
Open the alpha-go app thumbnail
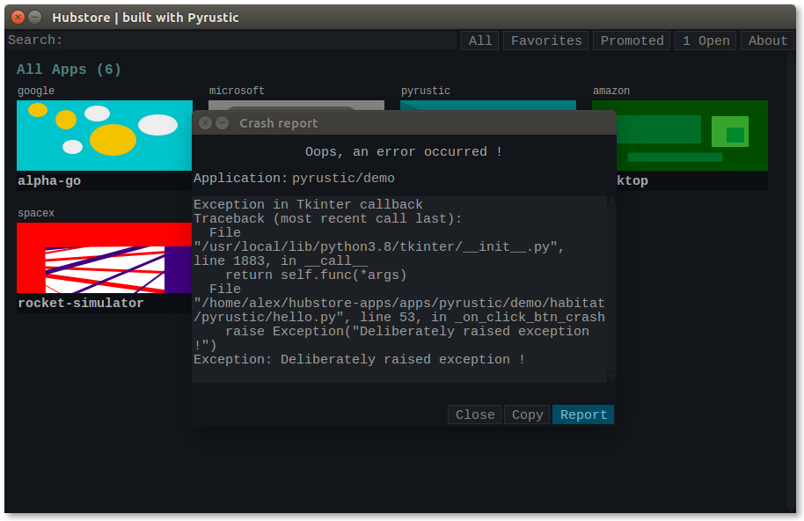(105, 136)
